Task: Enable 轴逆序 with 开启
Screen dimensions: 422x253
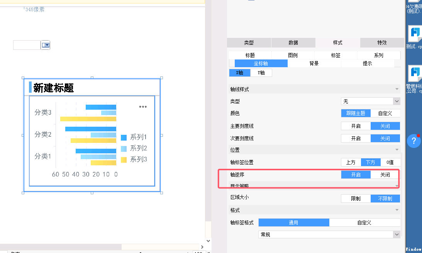Action: click(356, 175)
